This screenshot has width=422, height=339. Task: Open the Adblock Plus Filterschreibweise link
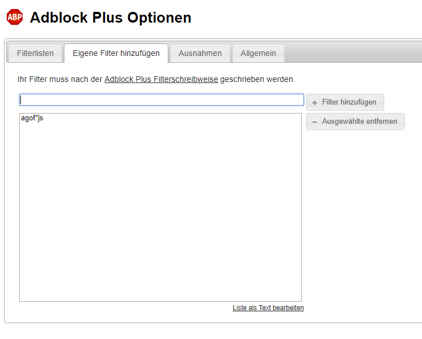click(x=161, y=80)
